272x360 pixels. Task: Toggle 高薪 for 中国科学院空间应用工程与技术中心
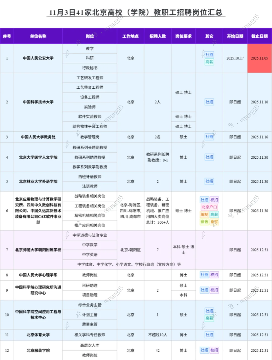point(209,318)
